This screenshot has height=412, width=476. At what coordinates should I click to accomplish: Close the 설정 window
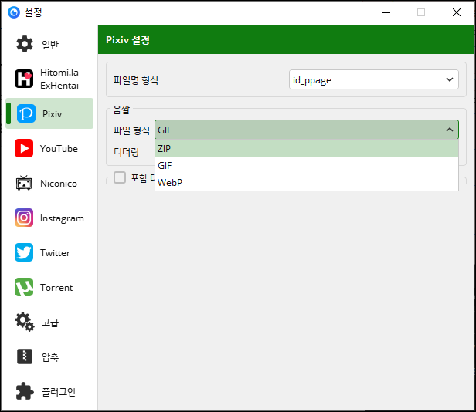457,12
